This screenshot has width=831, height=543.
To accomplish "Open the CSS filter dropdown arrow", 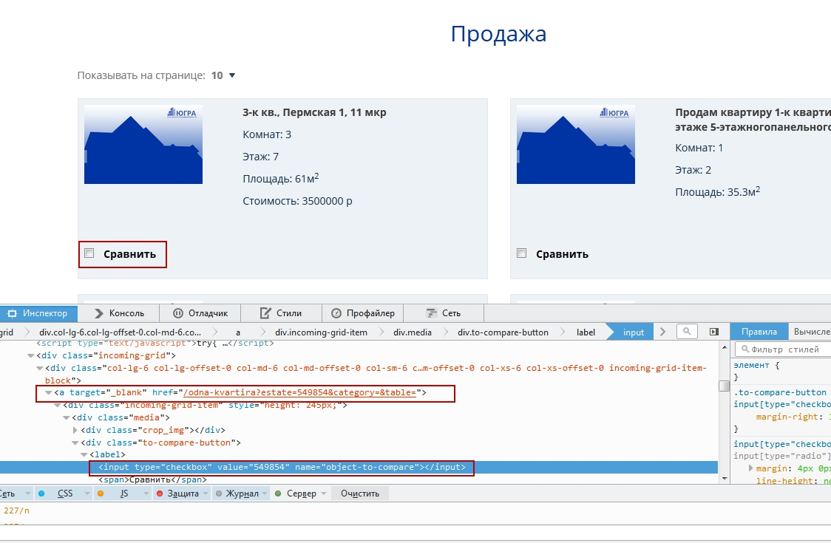I will click(x=87, y=494).
